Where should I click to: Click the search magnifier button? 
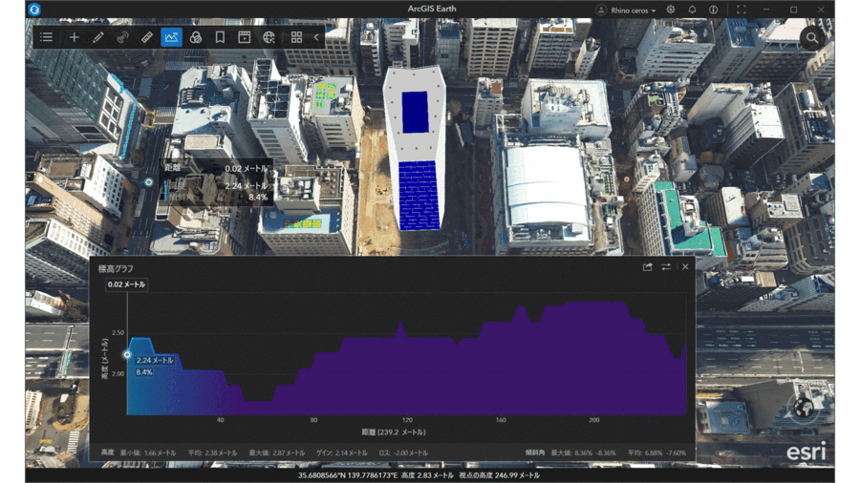click(x=811, y=38)
